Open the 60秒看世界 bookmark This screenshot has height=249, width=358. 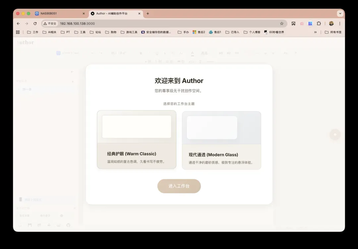click(x=274, y=32)
